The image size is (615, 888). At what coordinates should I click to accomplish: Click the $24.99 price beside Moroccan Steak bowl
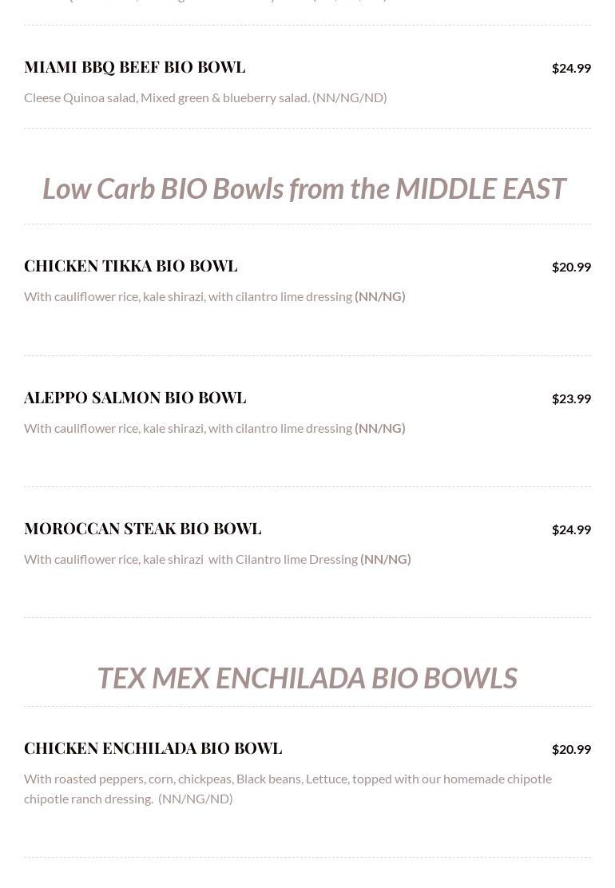pos(571,529)
